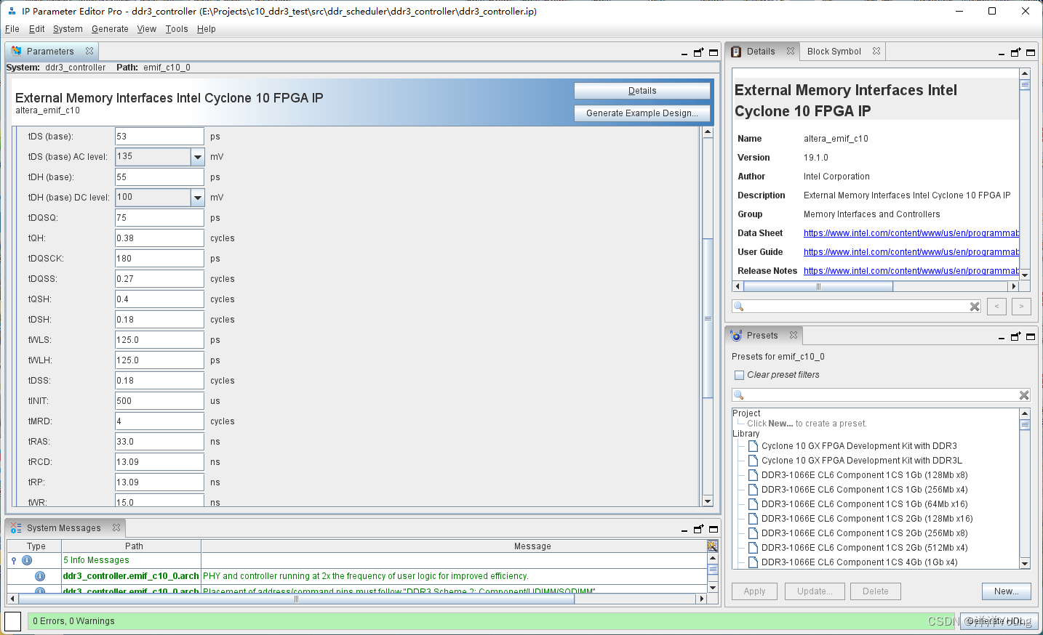Open the Data Sheet link
This screenshot has height=635, width=1043.
[x=911, y=233]
